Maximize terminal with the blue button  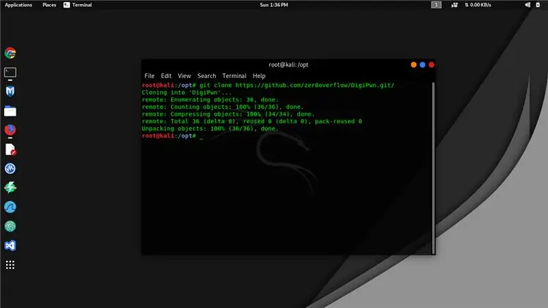click(x=423, y=64)
